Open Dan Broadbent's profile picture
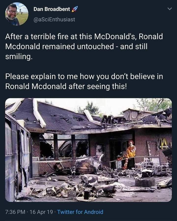Screen dimensions: 177x221 click(17, 14)
